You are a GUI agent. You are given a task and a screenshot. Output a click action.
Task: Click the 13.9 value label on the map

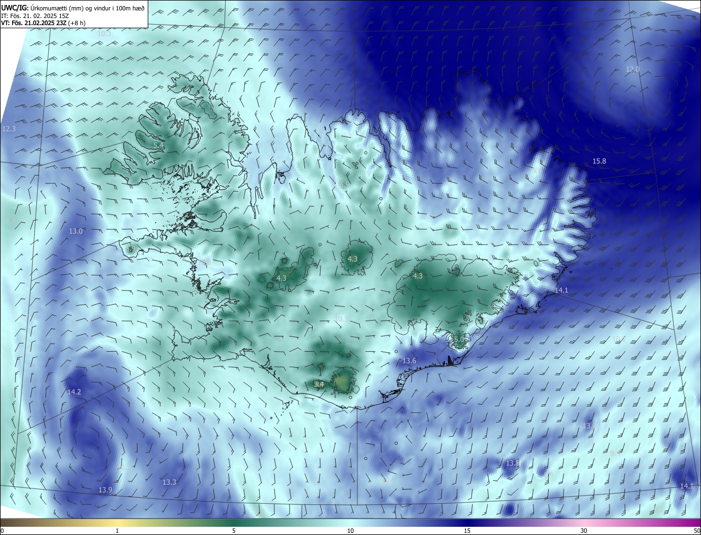(x=105, y=490)
